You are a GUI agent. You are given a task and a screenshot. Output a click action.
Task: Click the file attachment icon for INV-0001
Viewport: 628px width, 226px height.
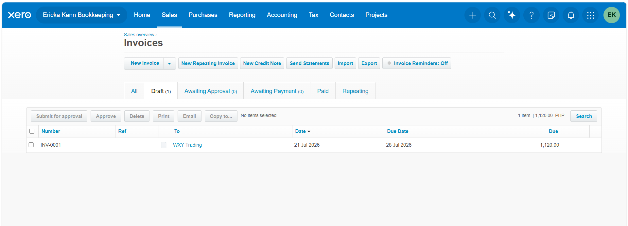pyautogui.click(x=164, y=145)
